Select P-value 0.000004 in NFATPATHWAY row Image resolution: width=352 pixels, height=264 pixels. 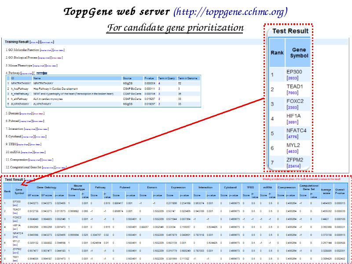pos(149,84)
